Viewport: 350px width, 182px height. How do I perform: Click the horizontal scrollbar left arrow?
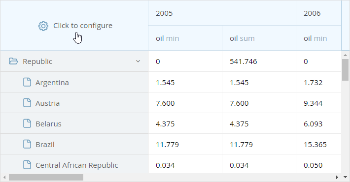click(x=4, y=177)
